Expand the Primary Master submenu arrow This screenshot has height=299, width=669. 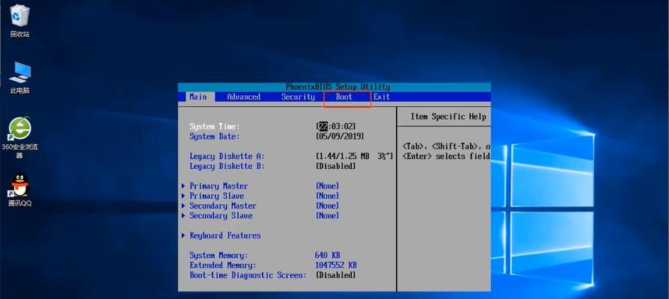point(183,186)
